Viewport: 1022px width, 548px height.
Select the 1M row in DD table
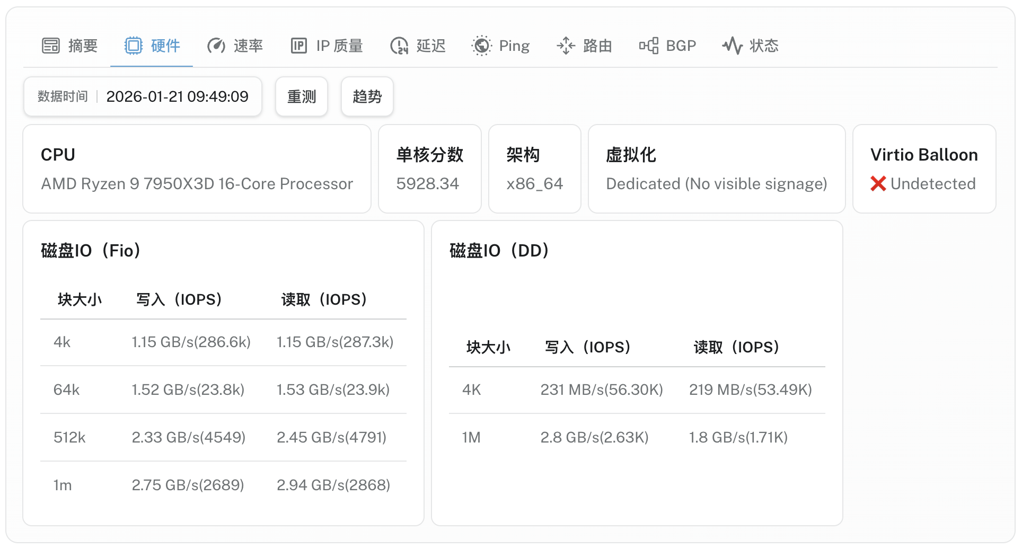point(637,438)
